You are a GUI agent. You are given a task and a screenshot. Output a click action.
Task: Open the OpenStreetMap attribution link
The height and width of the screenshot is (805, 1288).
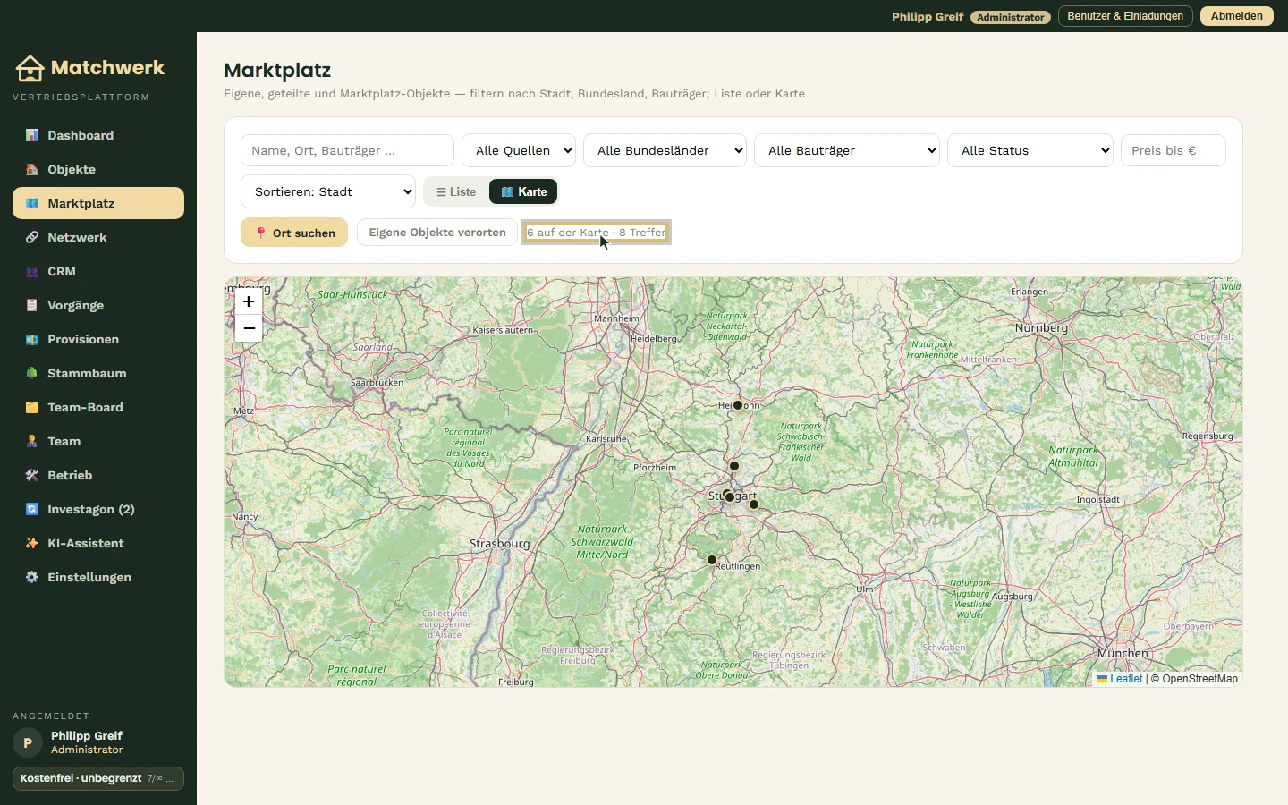(x=1200, y=679)
